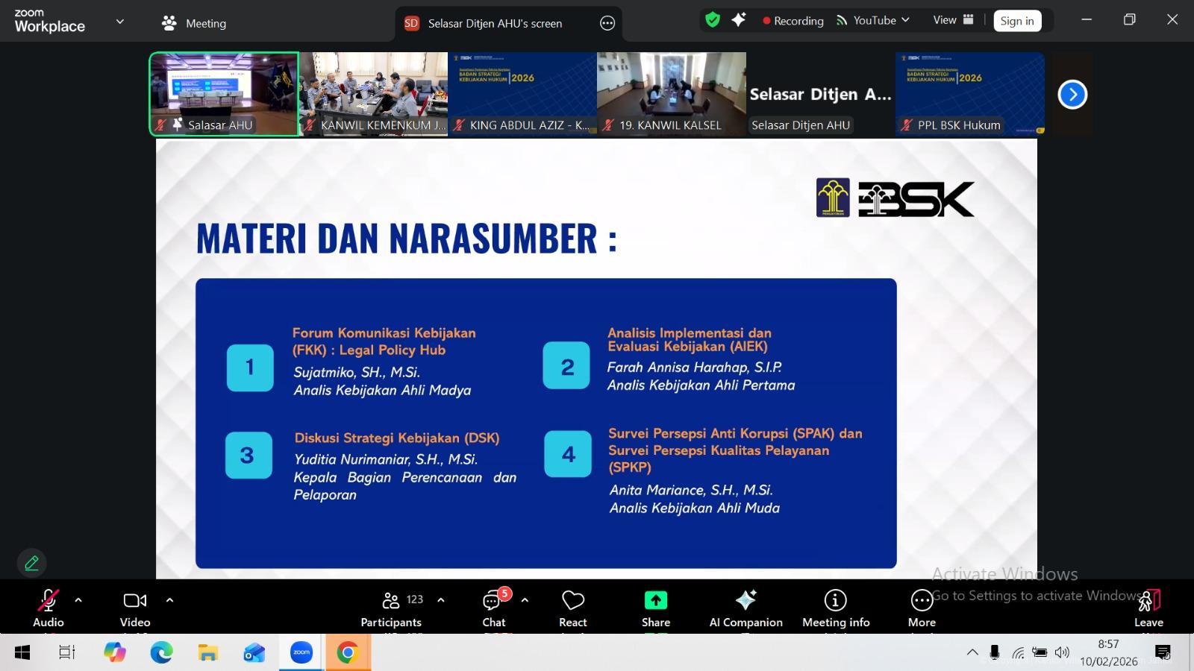Viewport: 1194px width, 671px height.
Task: Click the More options icon
Action: [922, 601]
